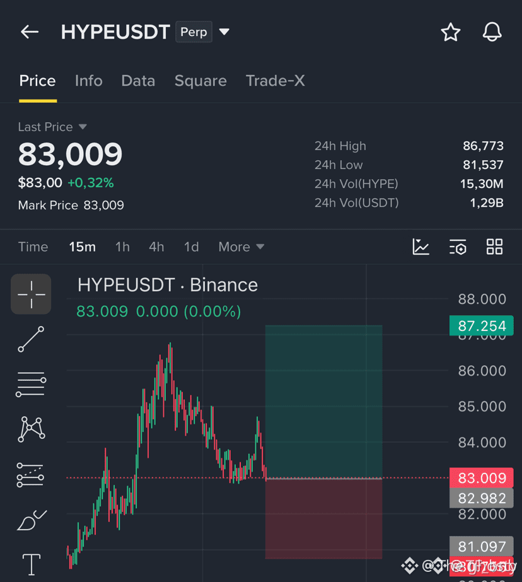Click the 24h High label
This screenshot has width=522, height=582.
click(x=340, y=146)
